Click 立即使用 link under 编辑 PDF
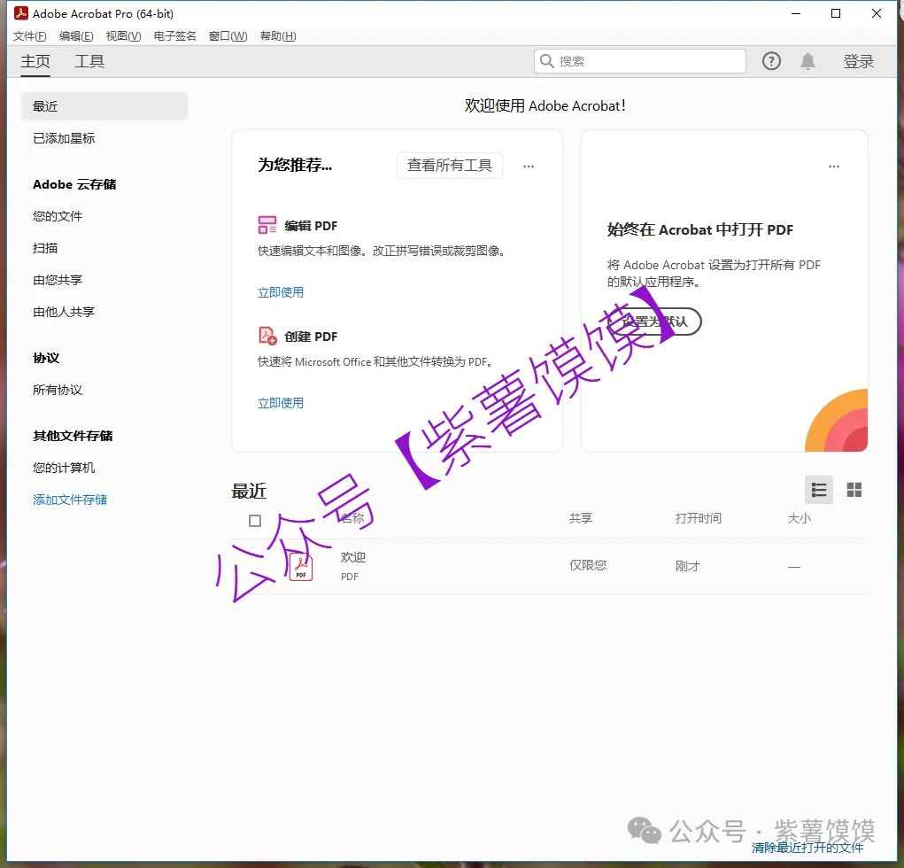This screenshot has width=904, height=868. (281, 292)
